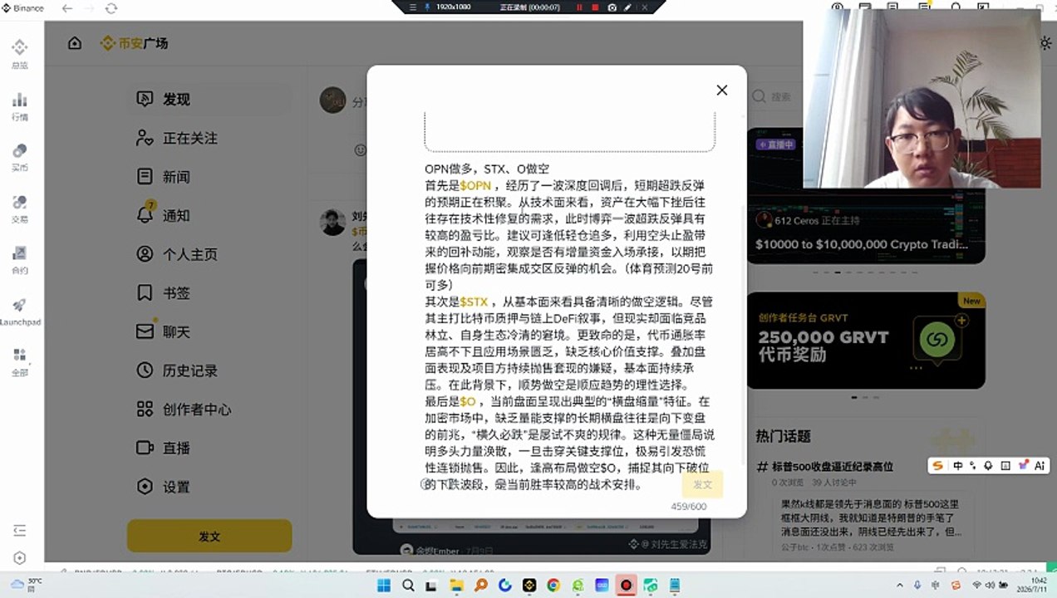Click the taskbar search icon
Viewport: 1057px width, 598px height.
pyautogui.click(x=408, y=586)
